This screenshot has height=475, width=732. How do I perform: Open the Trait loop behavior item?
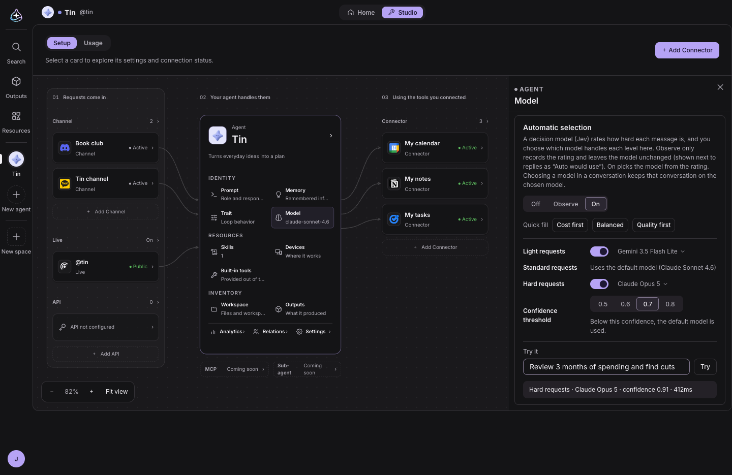coord(237,217)
